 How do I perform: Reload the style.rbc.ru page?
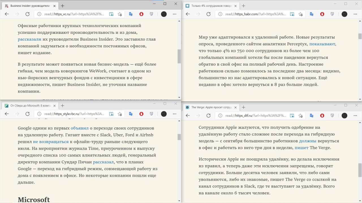click(27, 114)
